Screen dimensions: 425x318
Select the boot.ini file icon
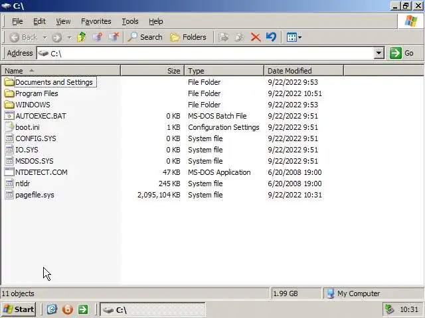click(9, 127)
